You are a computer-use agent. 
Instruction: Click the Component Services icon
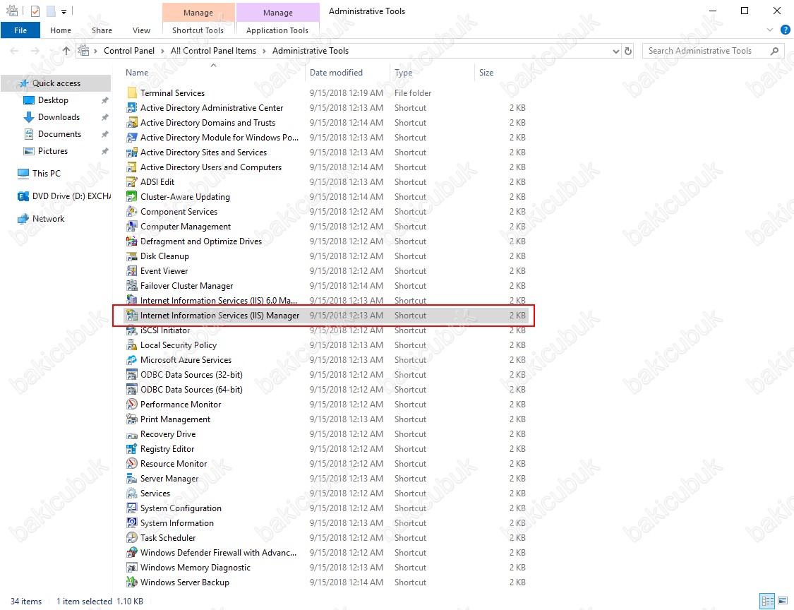(x=132, y=212)
